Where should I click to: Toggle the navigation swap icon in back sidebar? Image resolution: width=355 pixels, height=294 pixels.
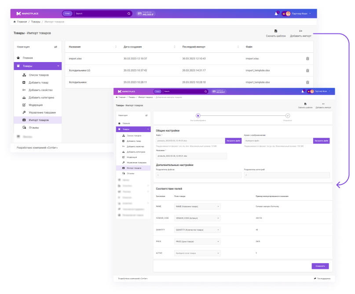coord(55,46)
